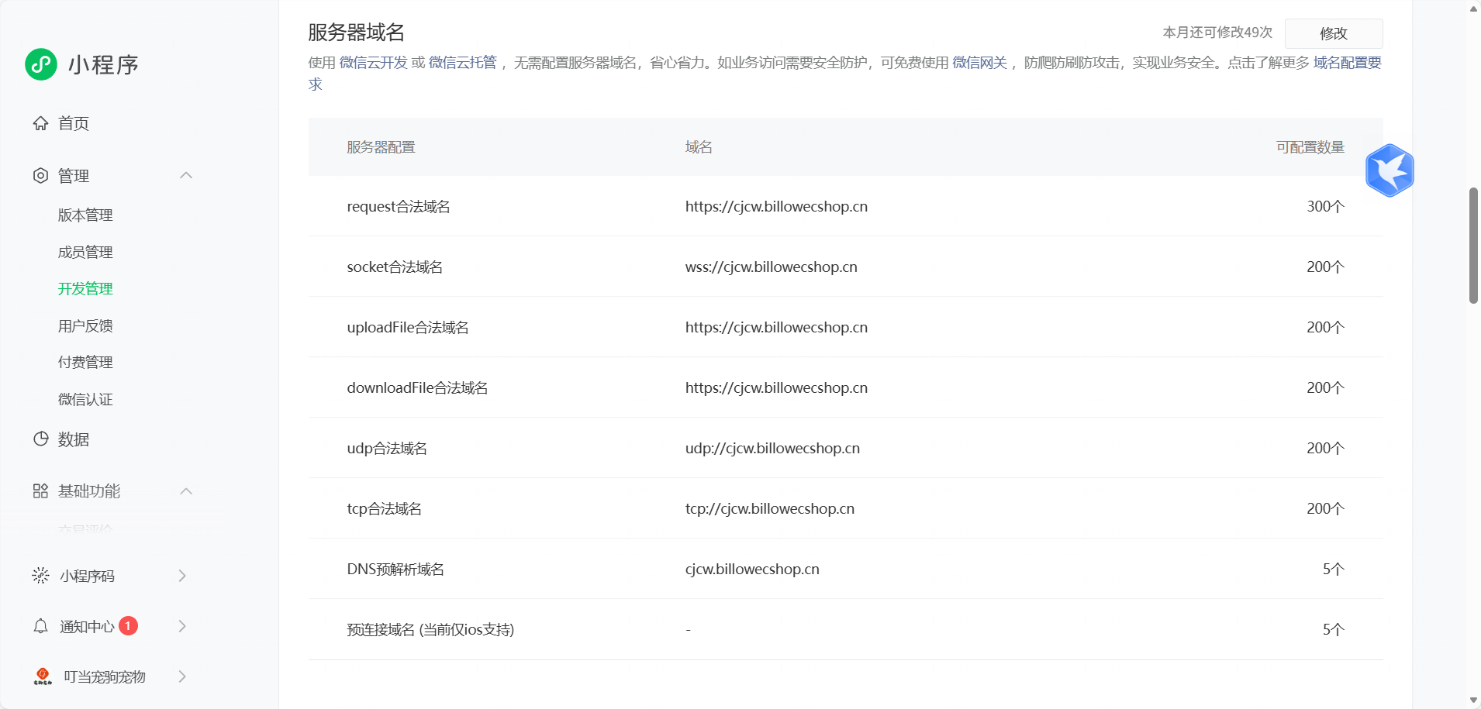Open 微信认证 menu item

[85, 399]
